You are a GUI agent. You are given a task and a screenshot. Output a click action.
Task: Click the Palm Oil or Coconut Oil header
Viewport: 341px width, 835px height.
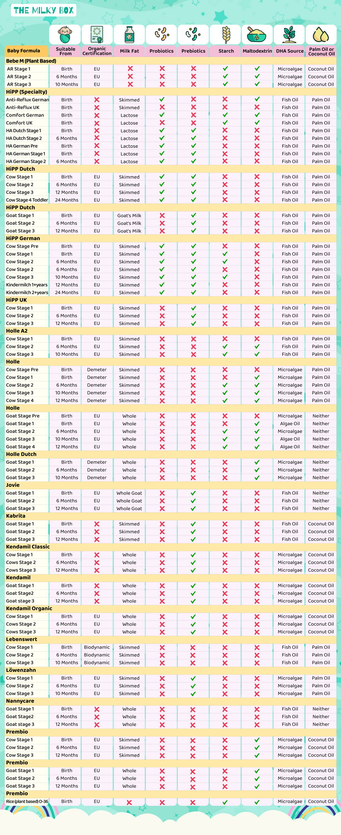click(x=321, y=51)
